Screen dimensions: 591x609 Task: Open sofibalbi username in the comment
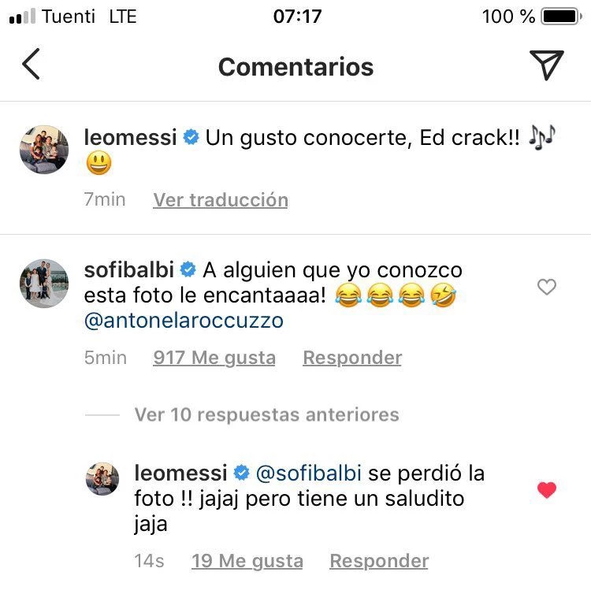point(128,270)
